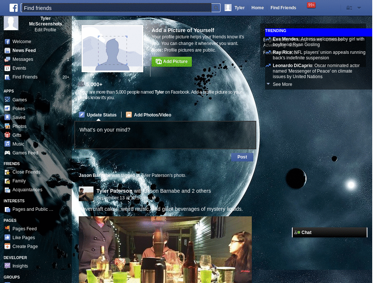Click the Events calendar icon

pyautogui.click(x=7, y=68)
